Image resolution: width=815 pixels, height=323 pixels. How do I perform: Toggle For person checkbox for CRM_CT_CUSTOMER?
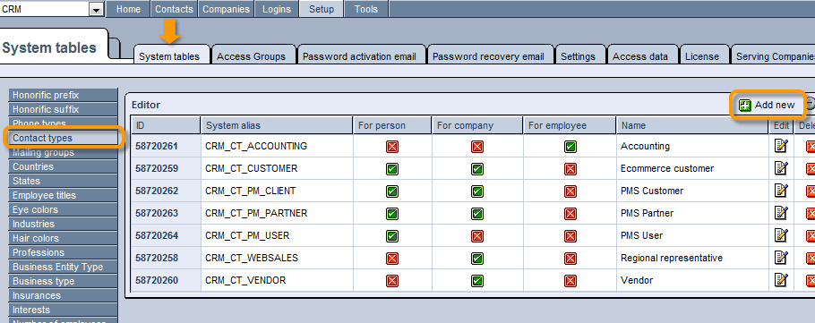pyautogui.click(x=392, y=169)
